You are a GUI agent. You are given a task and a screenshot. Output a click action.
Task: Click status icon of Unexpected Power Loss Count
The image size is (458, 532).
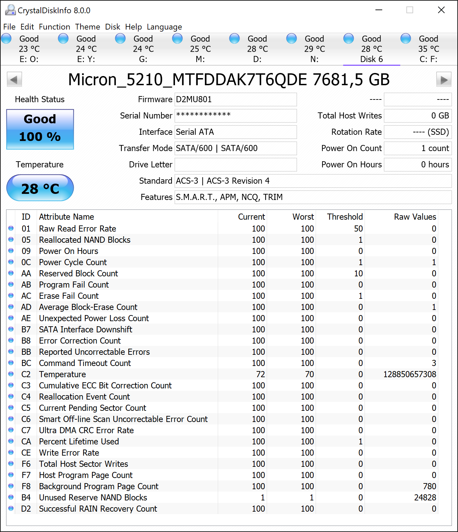coord(11,318)
